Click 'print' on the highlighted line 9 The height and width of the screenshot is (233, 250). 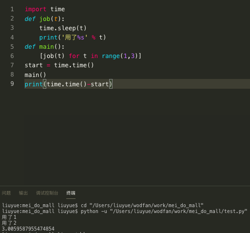click(34, 84)
